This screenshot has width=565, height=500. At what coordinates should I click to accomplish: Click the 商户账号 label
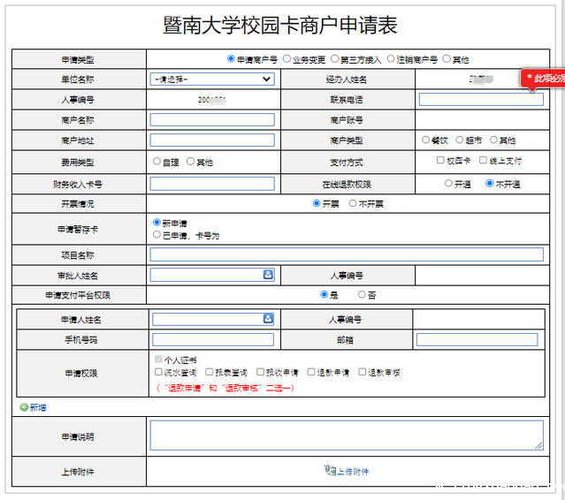click(347, 120)
